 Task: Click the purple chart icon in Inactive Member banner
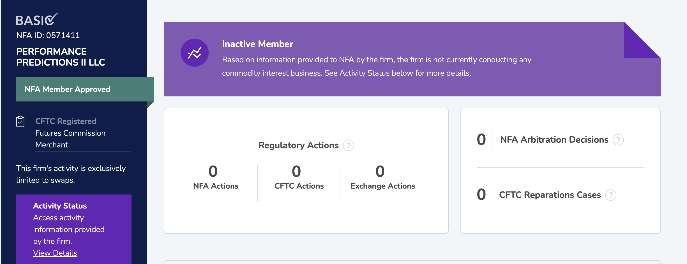[x=194, y=52]
